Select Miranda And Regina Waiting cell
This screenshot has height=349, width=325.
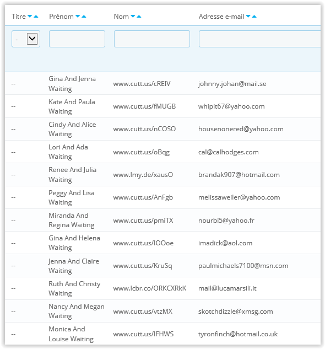tap(72, 220)
